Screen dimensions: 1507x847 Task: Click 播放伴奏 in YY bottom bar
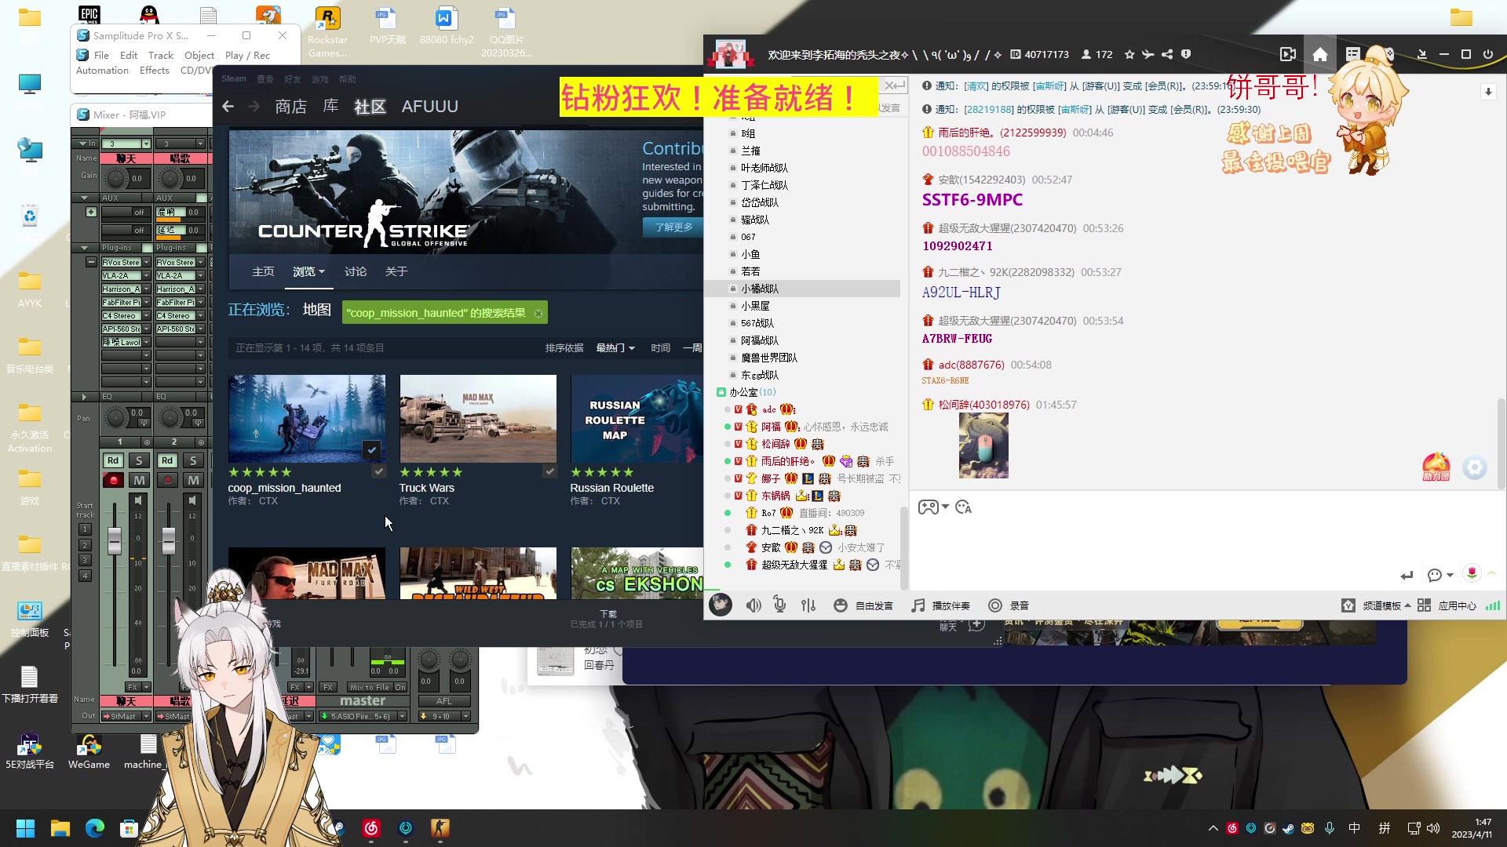(940, 605)
